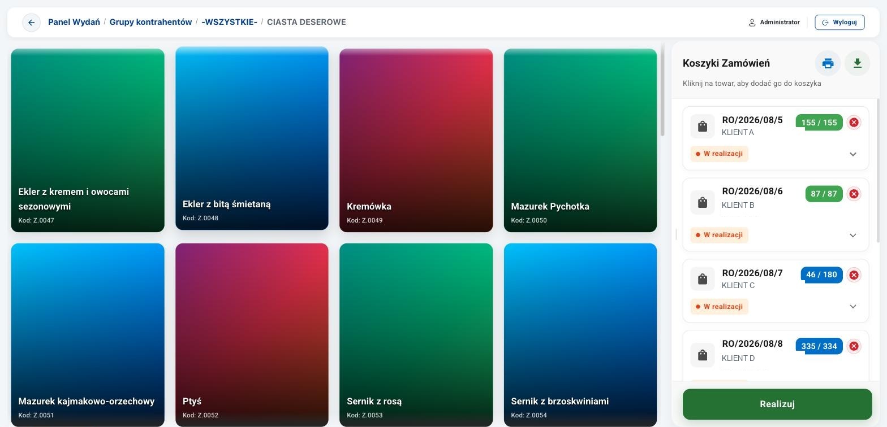Select order number RO/2026/08/7
Viewport: 887px width, 427px height.
[x=752, y=273]
